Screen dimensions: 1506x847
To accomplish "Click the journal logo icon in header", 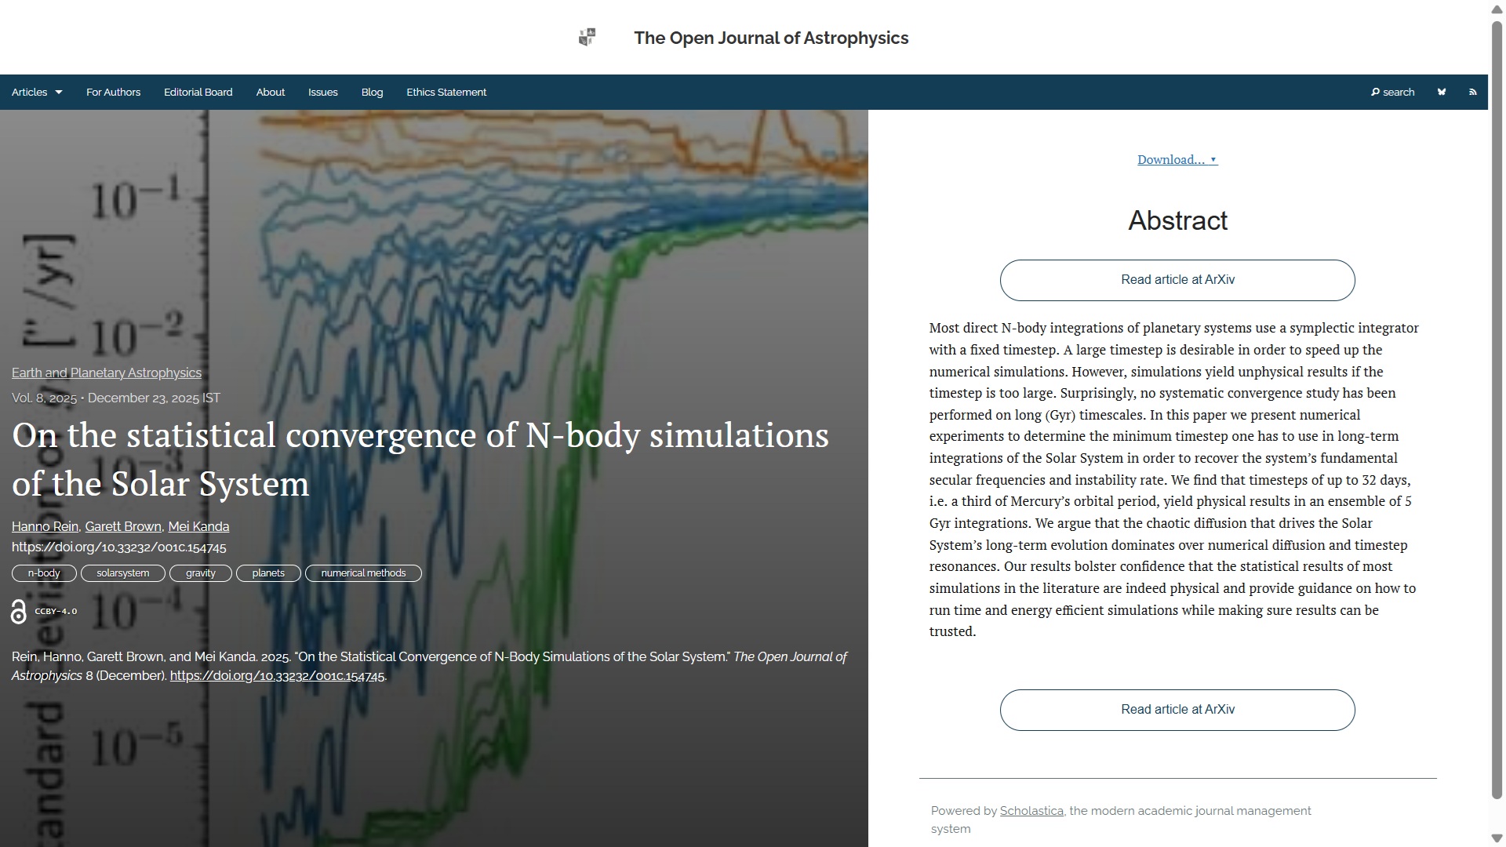I will (x=587, y=38).
